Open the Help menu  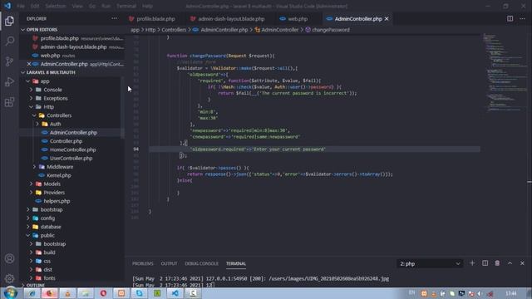(147, 6)
